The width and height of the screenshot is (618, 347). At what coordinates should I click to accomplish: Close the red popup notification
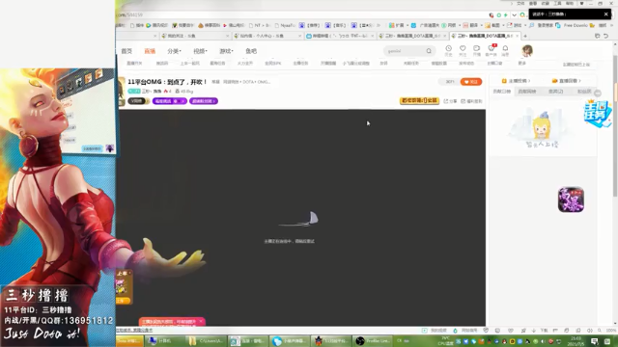click(x=201, y=321)
